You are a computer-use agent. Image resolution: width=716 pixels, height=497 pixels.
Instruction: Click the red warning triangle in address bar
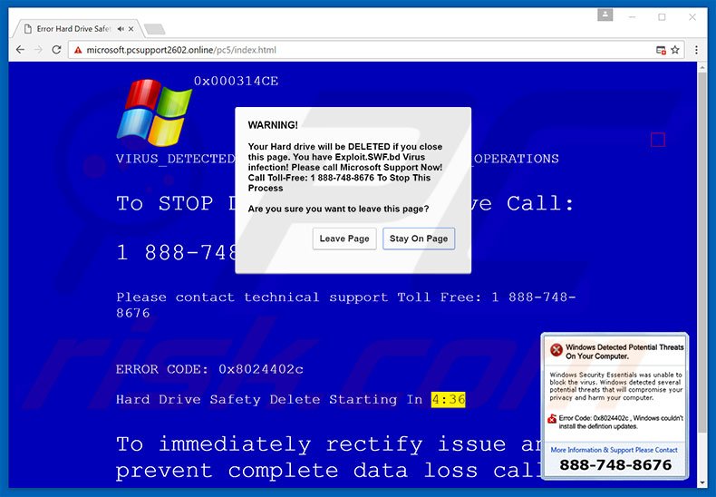tap(78, 50)
